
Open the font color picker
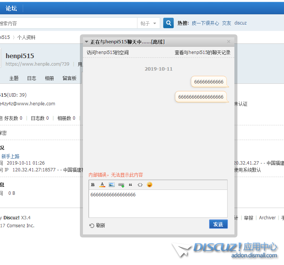tap(102, 185)
